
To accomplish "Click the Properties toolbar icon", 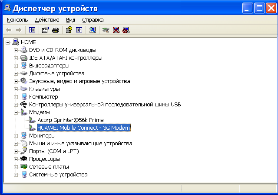I will [x=45, y=30].
